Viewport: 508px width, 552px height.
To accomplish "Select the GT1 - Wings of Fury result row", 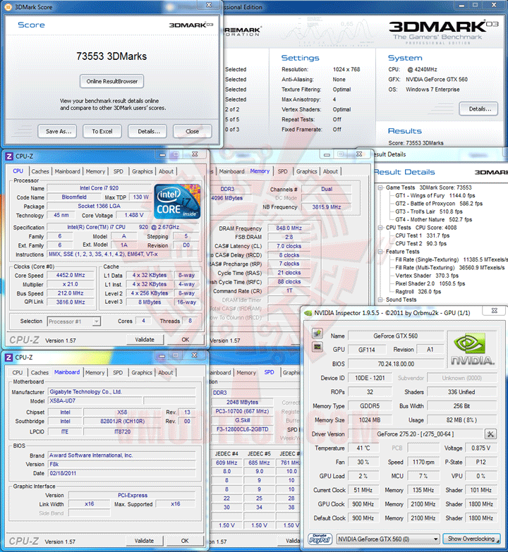I will click(x=435, y=196).
